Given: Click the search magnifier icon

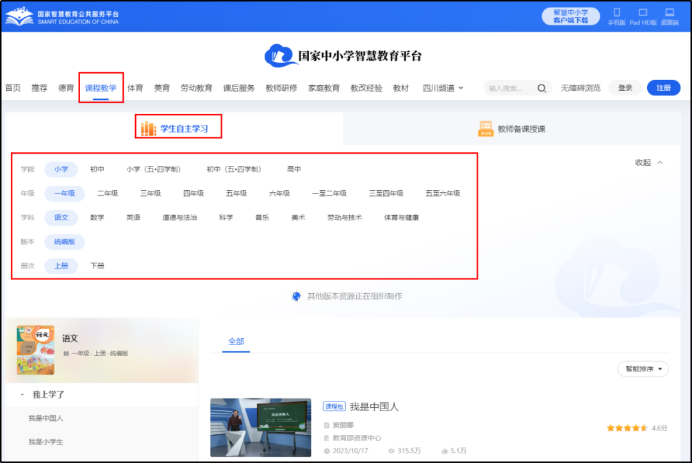Looking at the screenshot, I should coord(542,88).
